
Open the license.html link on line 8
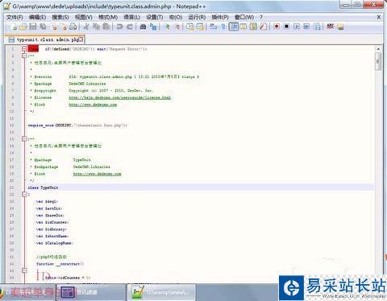(x=120, y=97)
